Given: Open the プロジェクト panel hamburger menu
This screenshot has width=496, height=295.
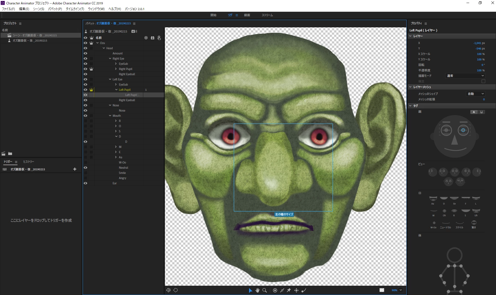Looking at the screenshot, I should (x=20, y=24).
